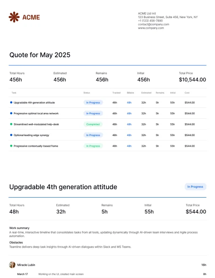215x278 pixels.
Task: Click the Task column header
Action: pyautogui.click(x=14, y=93)
